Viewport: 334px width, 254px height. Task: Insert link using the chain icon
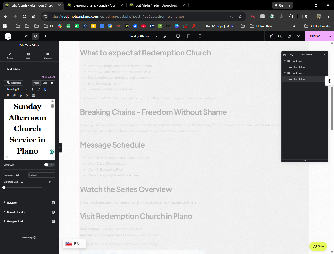tap(21, 95)
